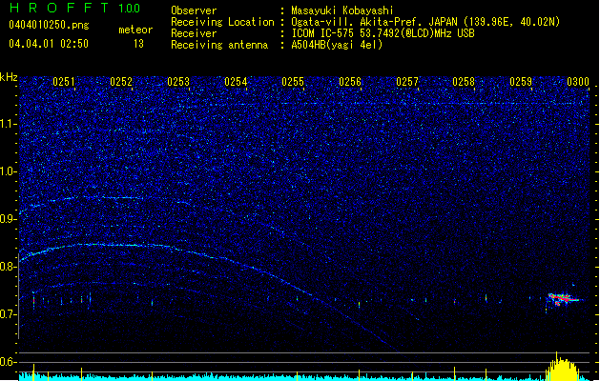Image resolution: width=600 pixels, height=381 pixels.
Task: Click the 0.9 kHz axis label
Action: (x=9, y=219)
